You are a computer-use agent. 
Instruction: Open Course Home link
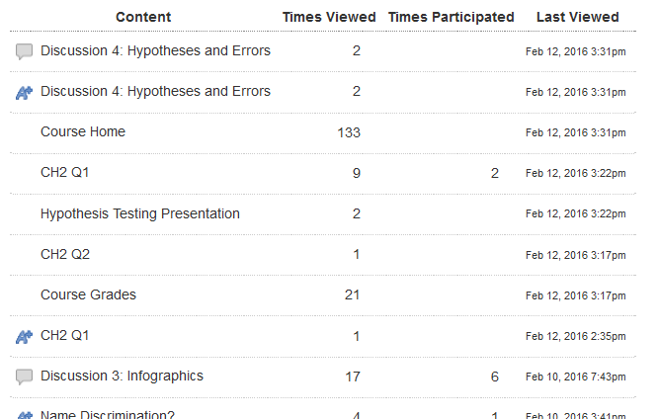(83, 132)
